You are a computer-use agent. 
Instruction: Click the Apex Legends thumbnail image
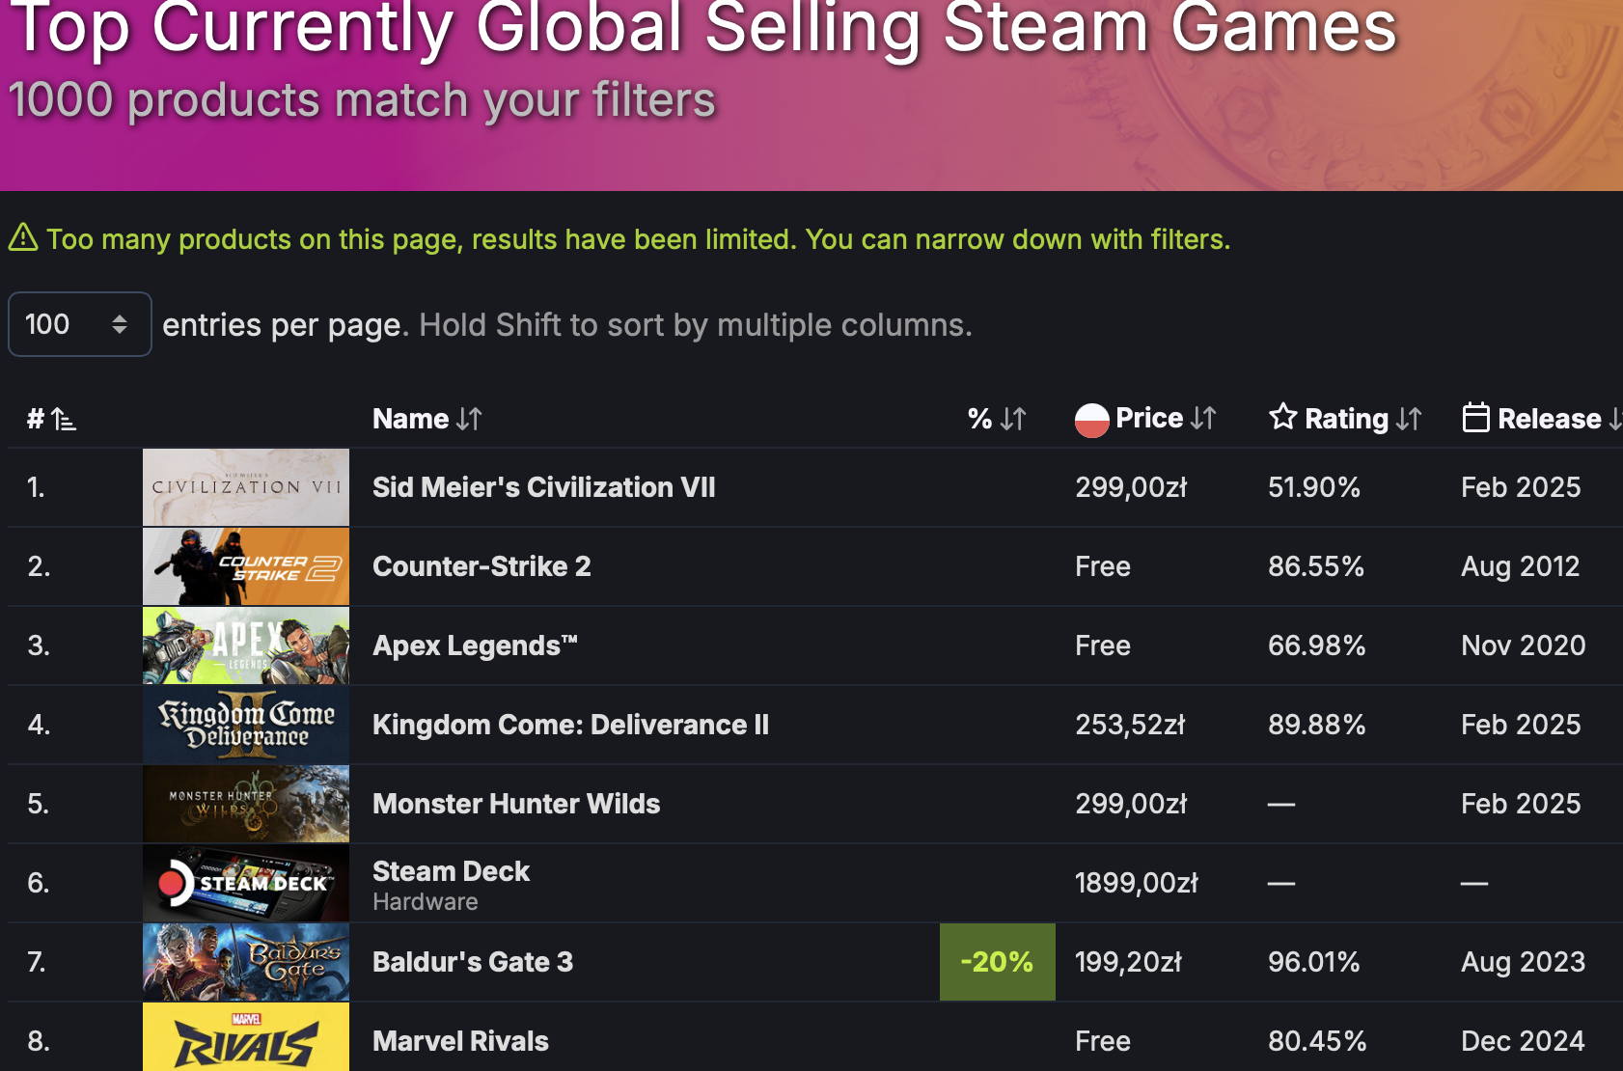pos(245,645)
